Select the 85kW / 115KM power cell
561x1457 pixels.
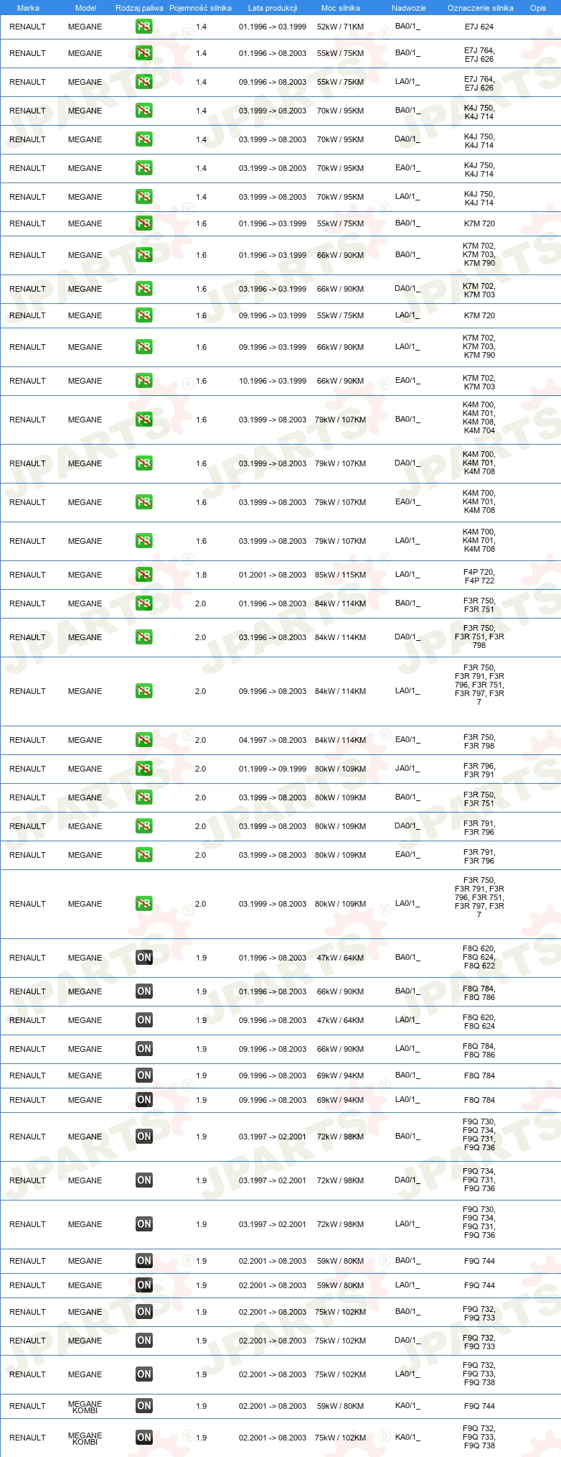click(x=341, y=575)
